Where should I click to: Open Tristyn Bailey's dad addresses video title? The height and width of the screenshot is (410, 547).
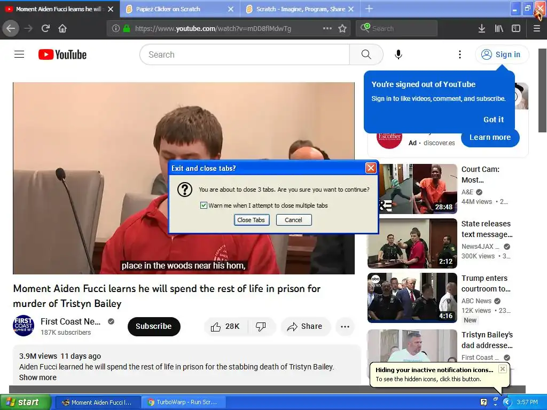487,340
